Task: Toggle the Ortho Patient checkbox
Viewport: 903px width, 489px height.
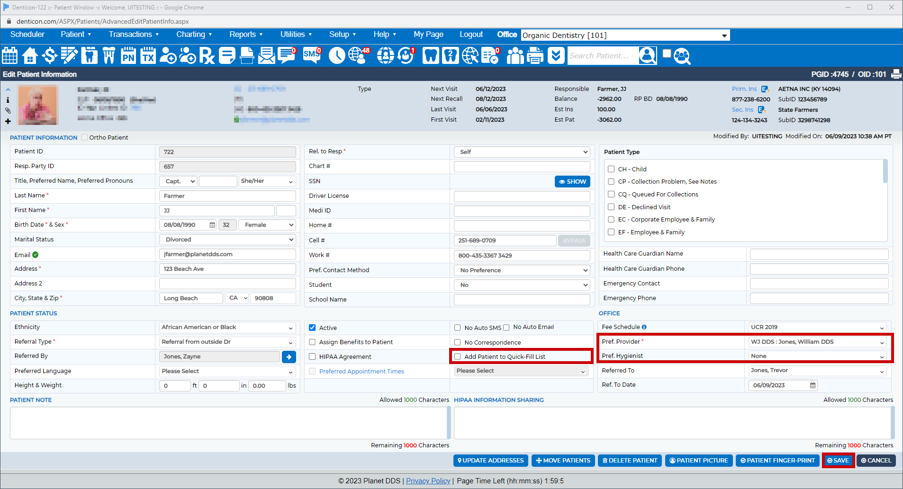Action: click(x=85, y=137)
